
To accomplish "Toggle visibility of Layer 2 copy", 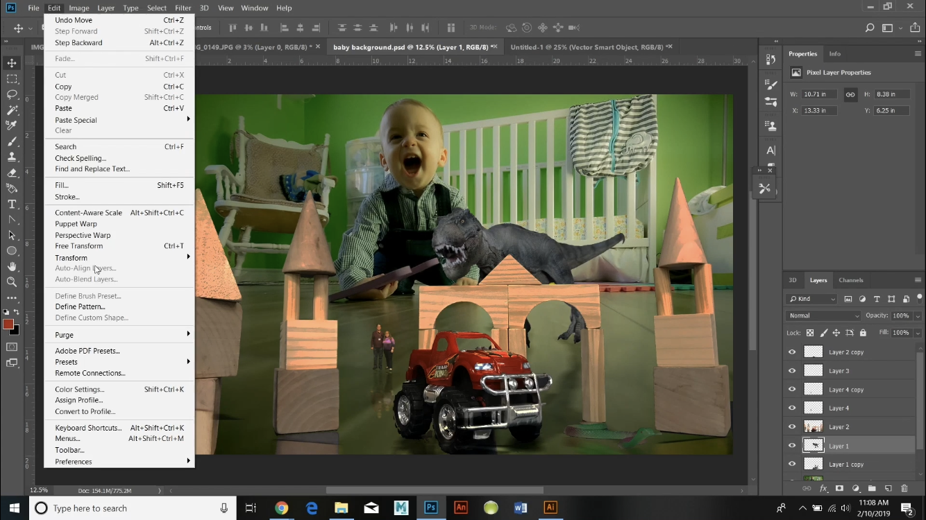I will point(791,352).
